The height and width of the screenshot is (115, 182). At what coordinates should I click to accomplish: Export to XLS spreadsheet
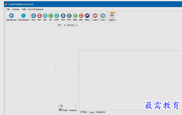(51, 17)
